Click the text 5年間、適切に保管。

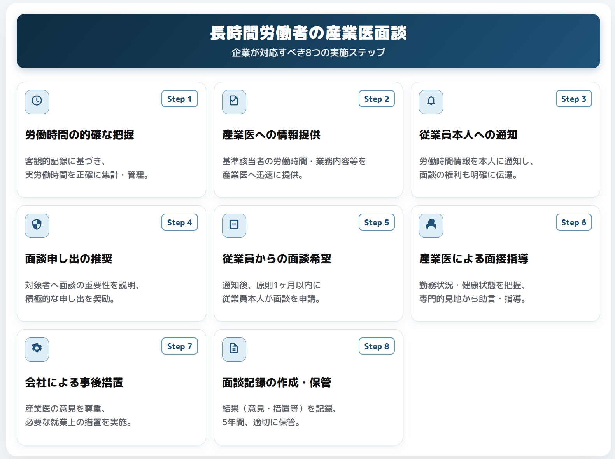(261, 422)
